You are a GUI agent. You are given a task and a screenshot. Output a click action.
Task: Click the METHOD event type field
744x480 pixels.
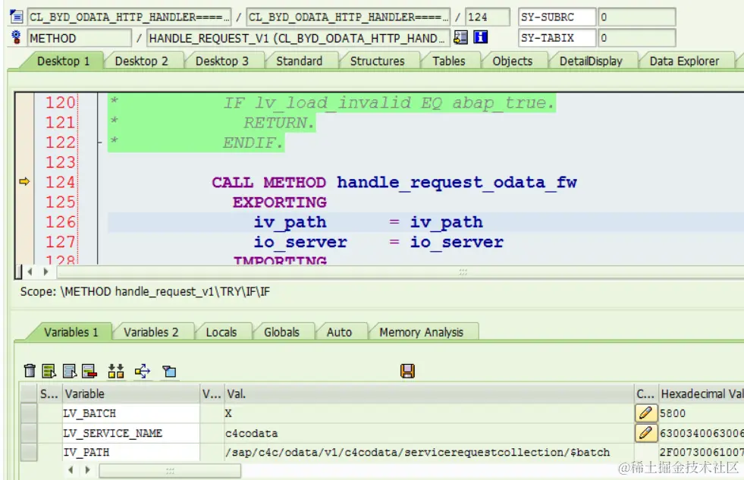tap(79, 38)
